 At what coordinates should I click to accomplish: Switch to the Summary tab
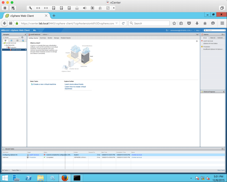pyautogui.click(x=43, y=38)
